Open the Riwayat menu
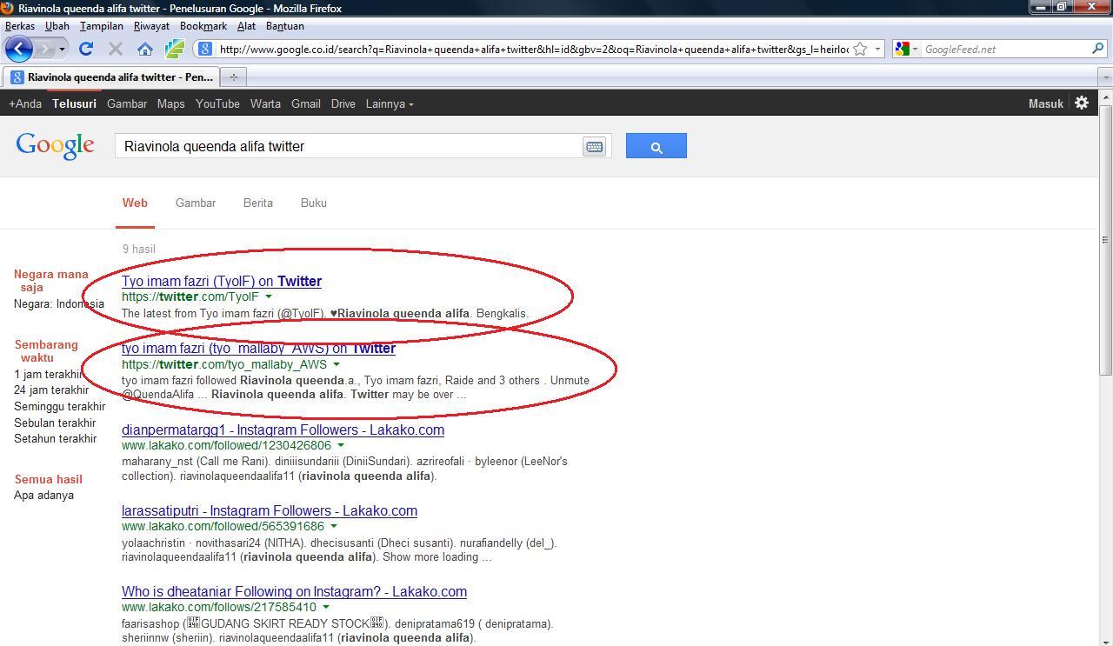The height and width of the screenshot is (646, 1113). [151, 26]
